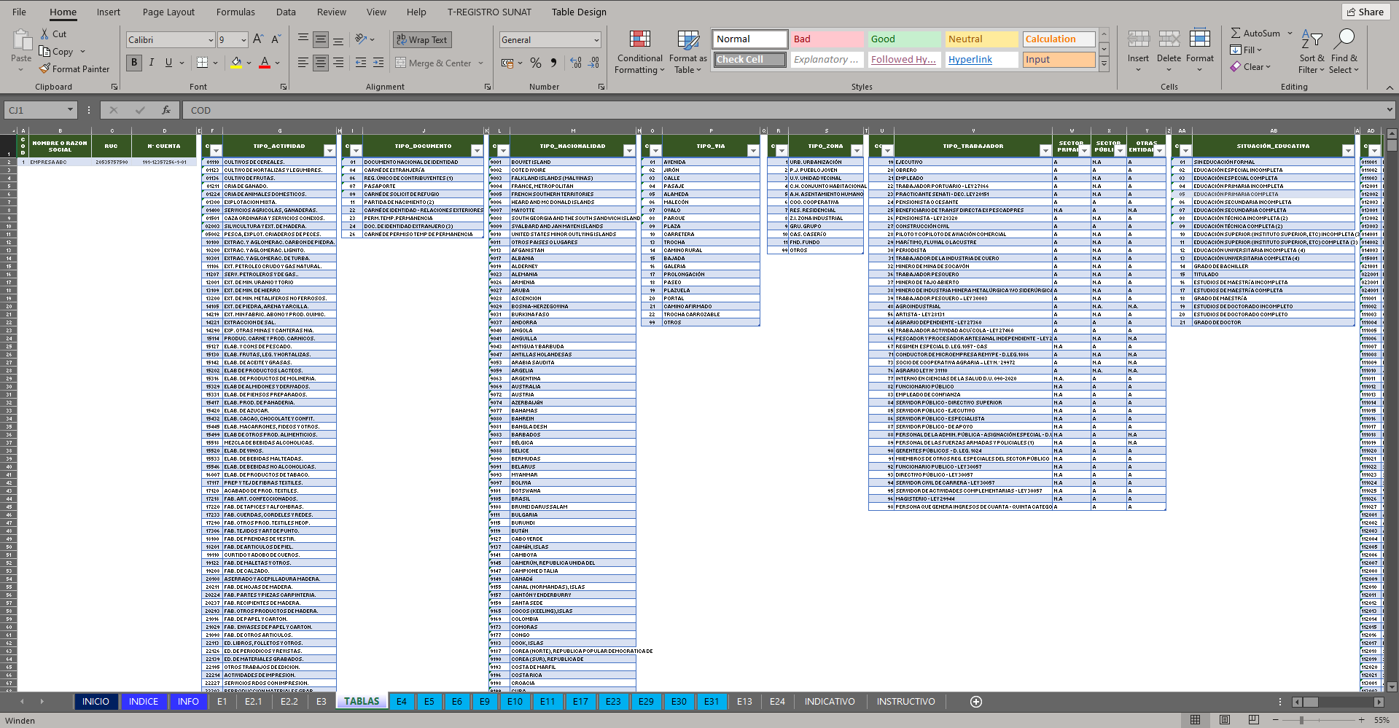The height and width of the screenshot is (728, 1399).
Task: Open the T-REGISTRO SUNAT ribbon tab
Action: [x=489, y=12]
